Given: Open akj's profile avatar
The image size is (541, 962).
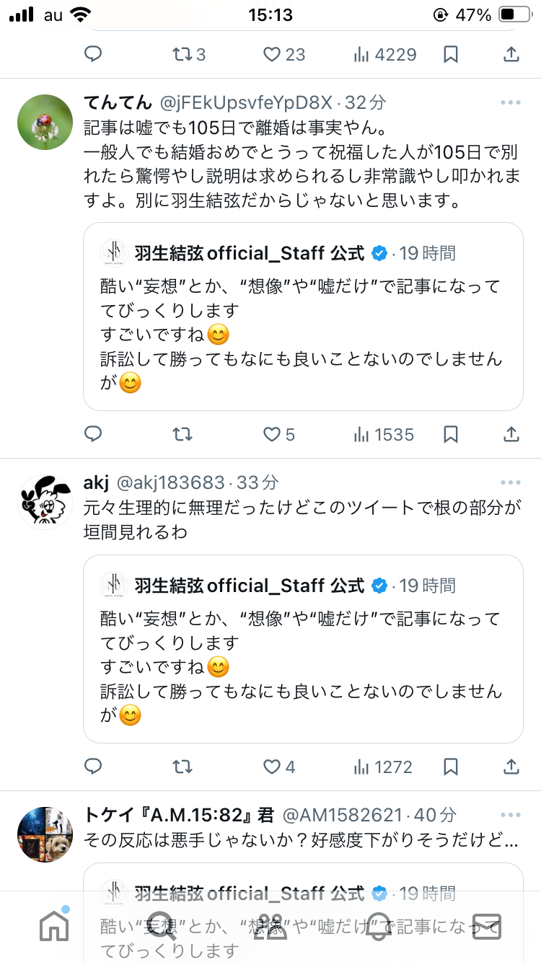Looking at the screenshot, I should tap(45, 502).
